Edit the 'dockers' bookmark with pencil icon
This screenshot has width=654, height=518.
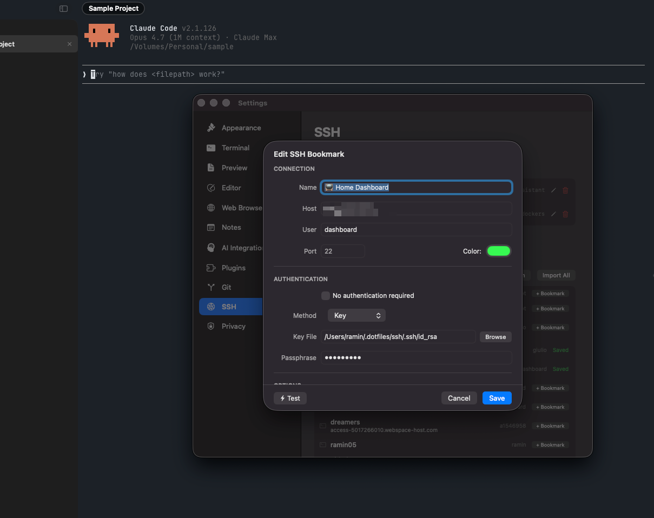point(553,214)
